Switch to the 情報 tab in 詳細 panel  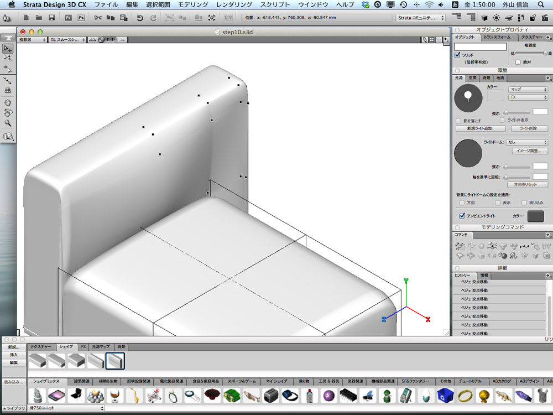click(x=484, y=275)
